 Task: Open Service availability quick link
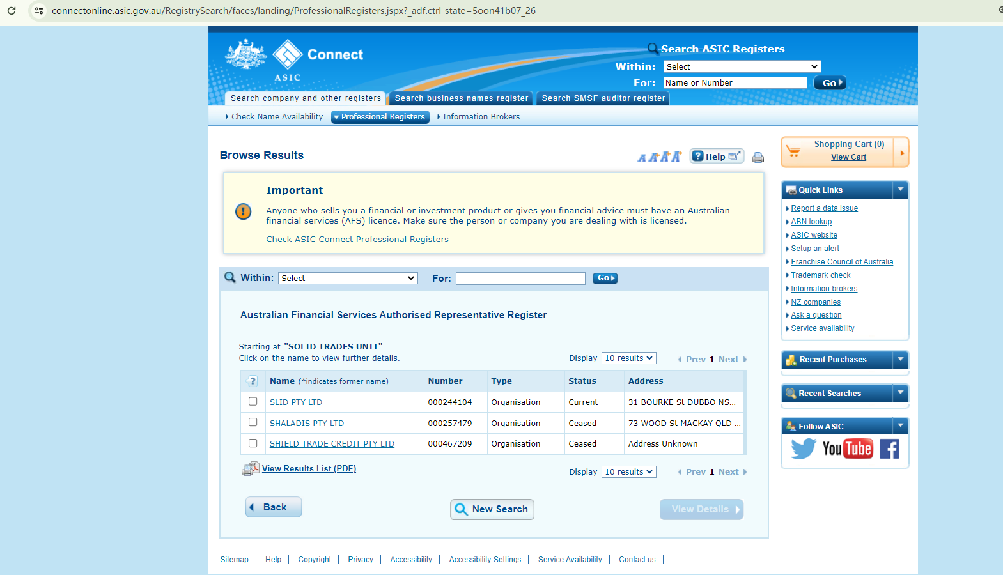click(x=823, y=328)
